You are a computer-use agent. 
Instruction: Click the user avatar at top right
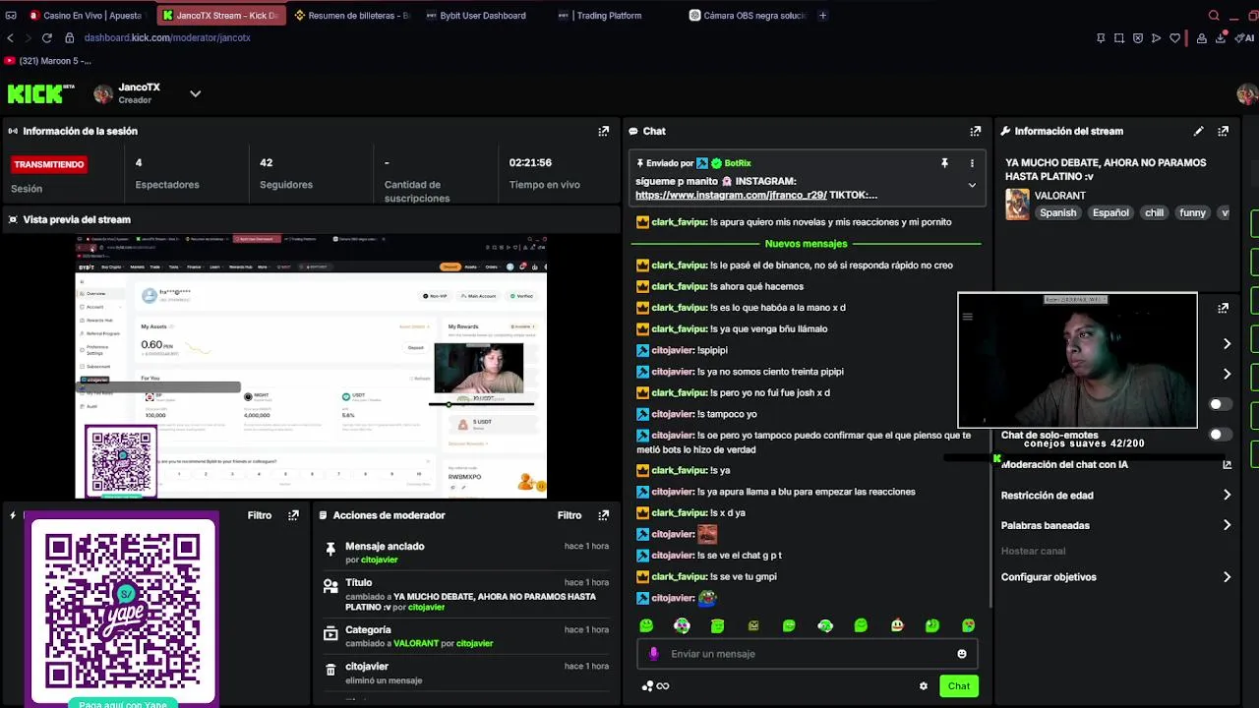[1247, 94]
